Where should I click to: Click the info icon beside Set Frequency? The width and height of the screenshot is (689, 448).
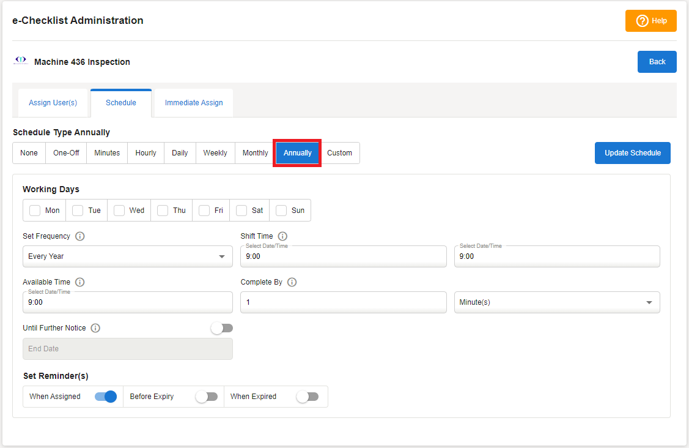(80, 236)
